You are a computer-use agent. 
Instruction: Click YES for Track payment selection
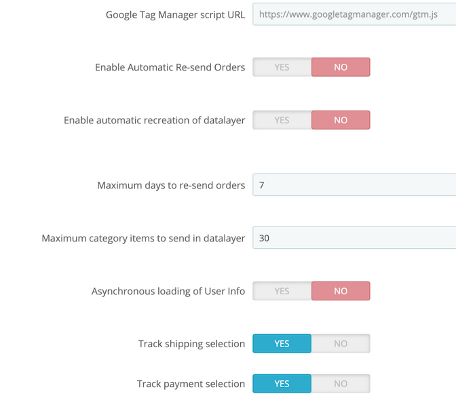coord(282,384)
